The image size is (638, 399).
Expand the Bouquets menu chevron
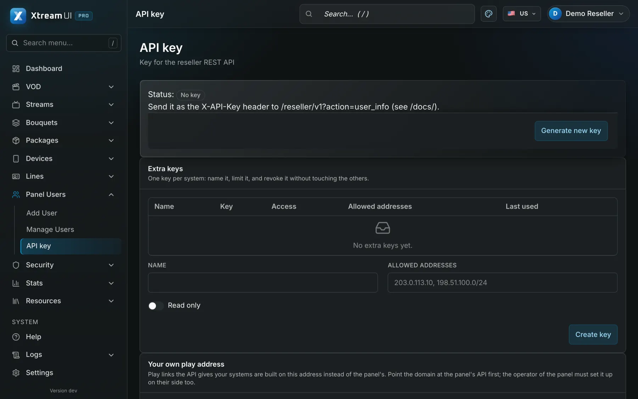[x=111, y=123]
